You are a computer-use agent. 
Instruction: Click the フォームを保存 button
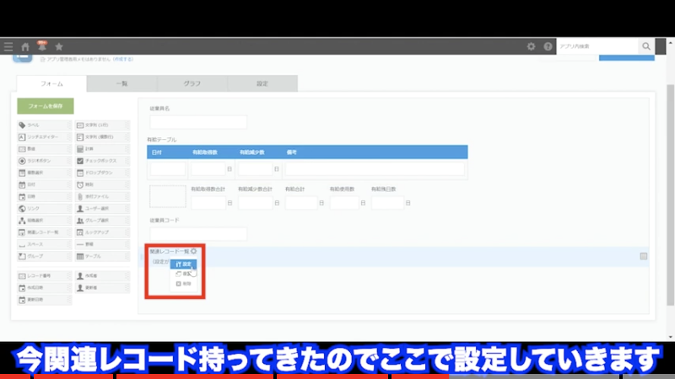pos(45,106)
